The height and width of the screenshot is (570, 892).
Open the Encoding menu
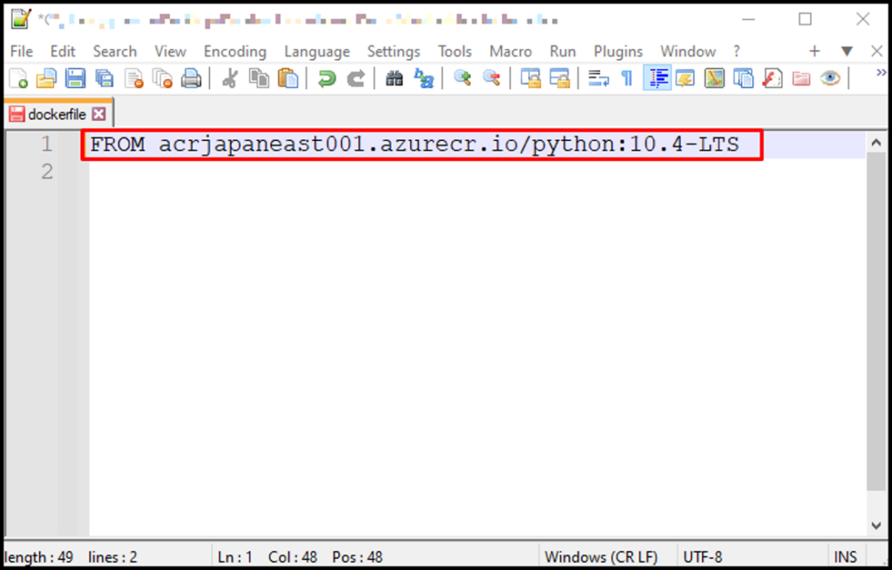coord(235,51)
